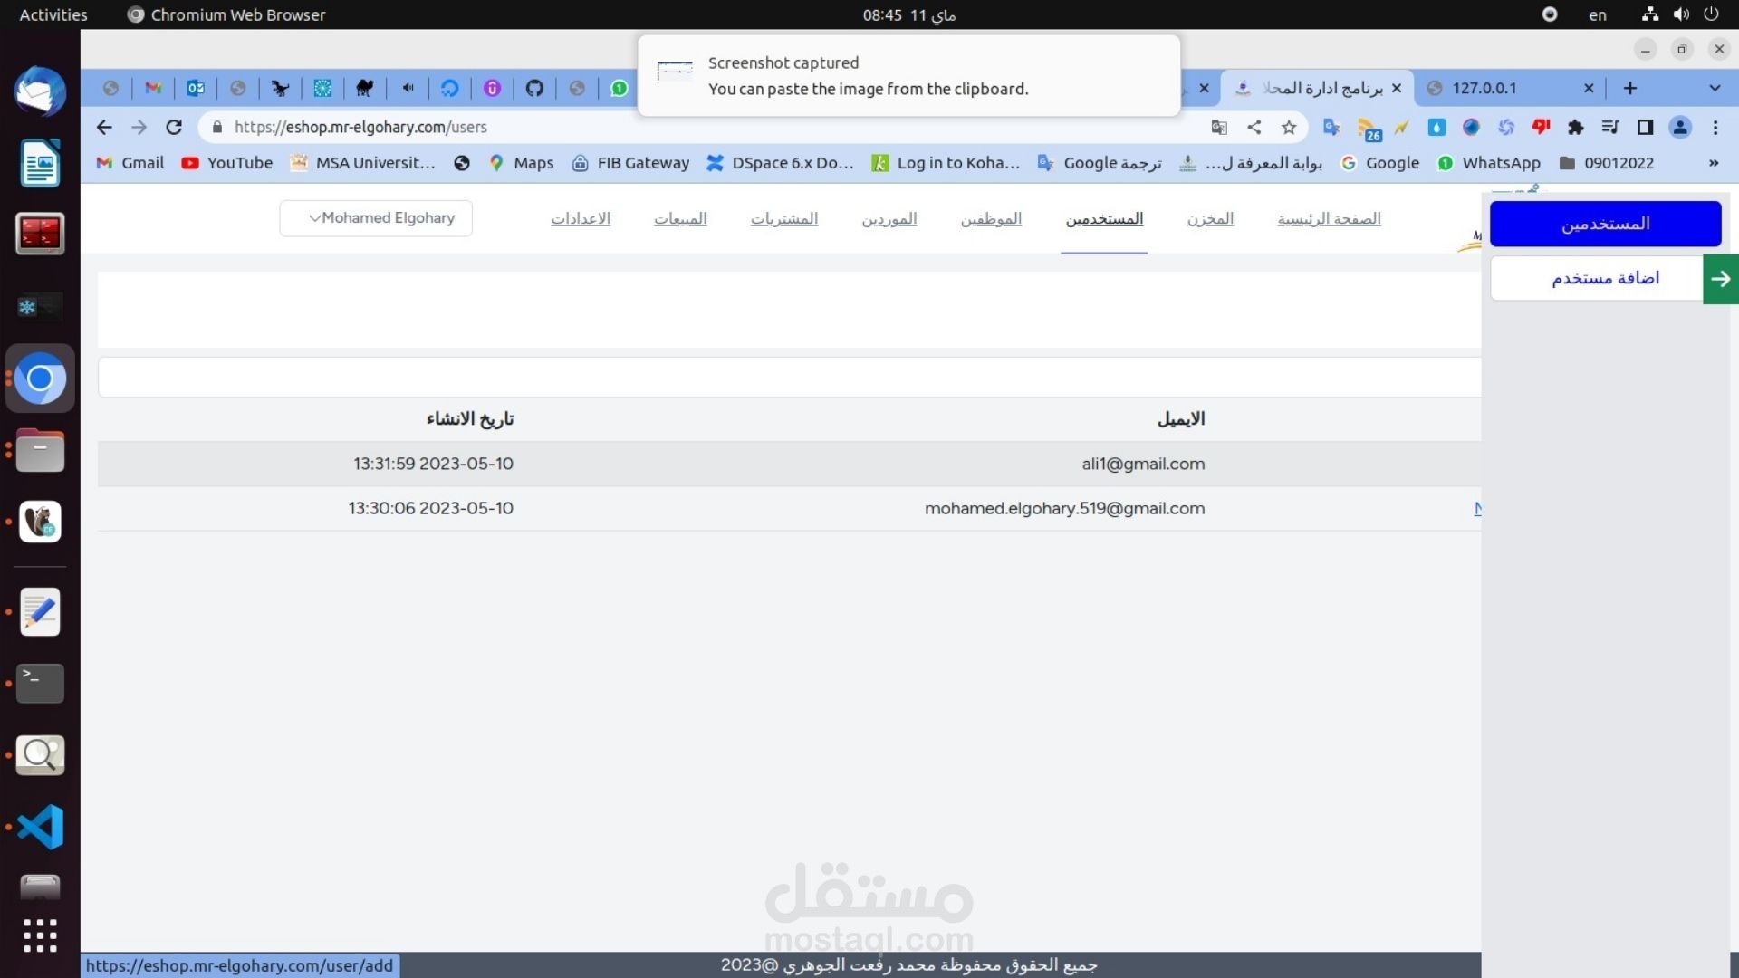
Task: Open the sound volume indicator in top bar
Action: coord(1681,14)
